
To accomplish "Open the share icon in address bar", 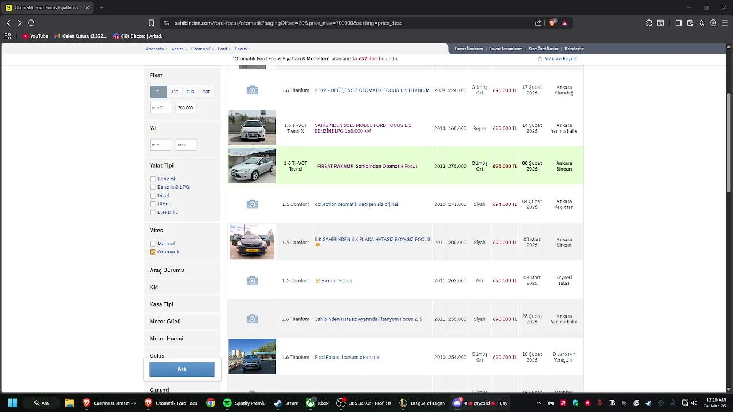I will (538, 23).
